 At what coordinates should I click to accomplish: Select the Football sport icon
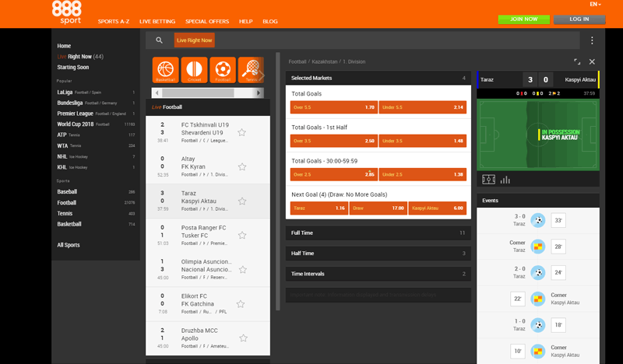223,70
